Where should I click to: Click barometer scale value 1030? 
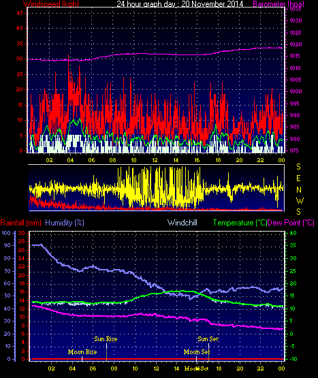tap(296, 20)
